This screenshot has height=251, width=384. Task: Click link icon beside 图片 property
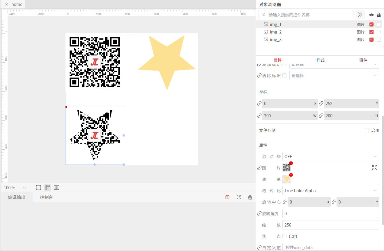259,168
